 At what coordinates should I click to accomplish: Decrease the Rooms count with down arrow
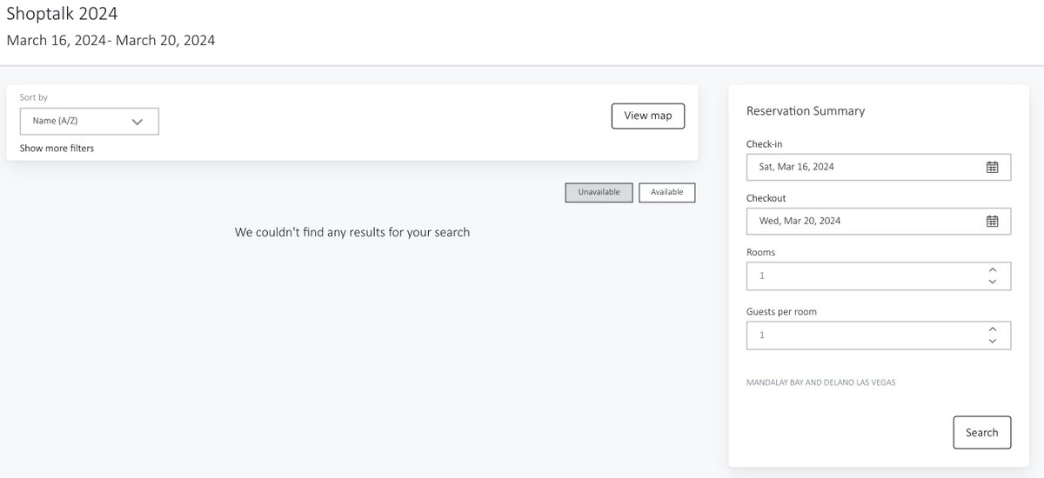[993, 282]
